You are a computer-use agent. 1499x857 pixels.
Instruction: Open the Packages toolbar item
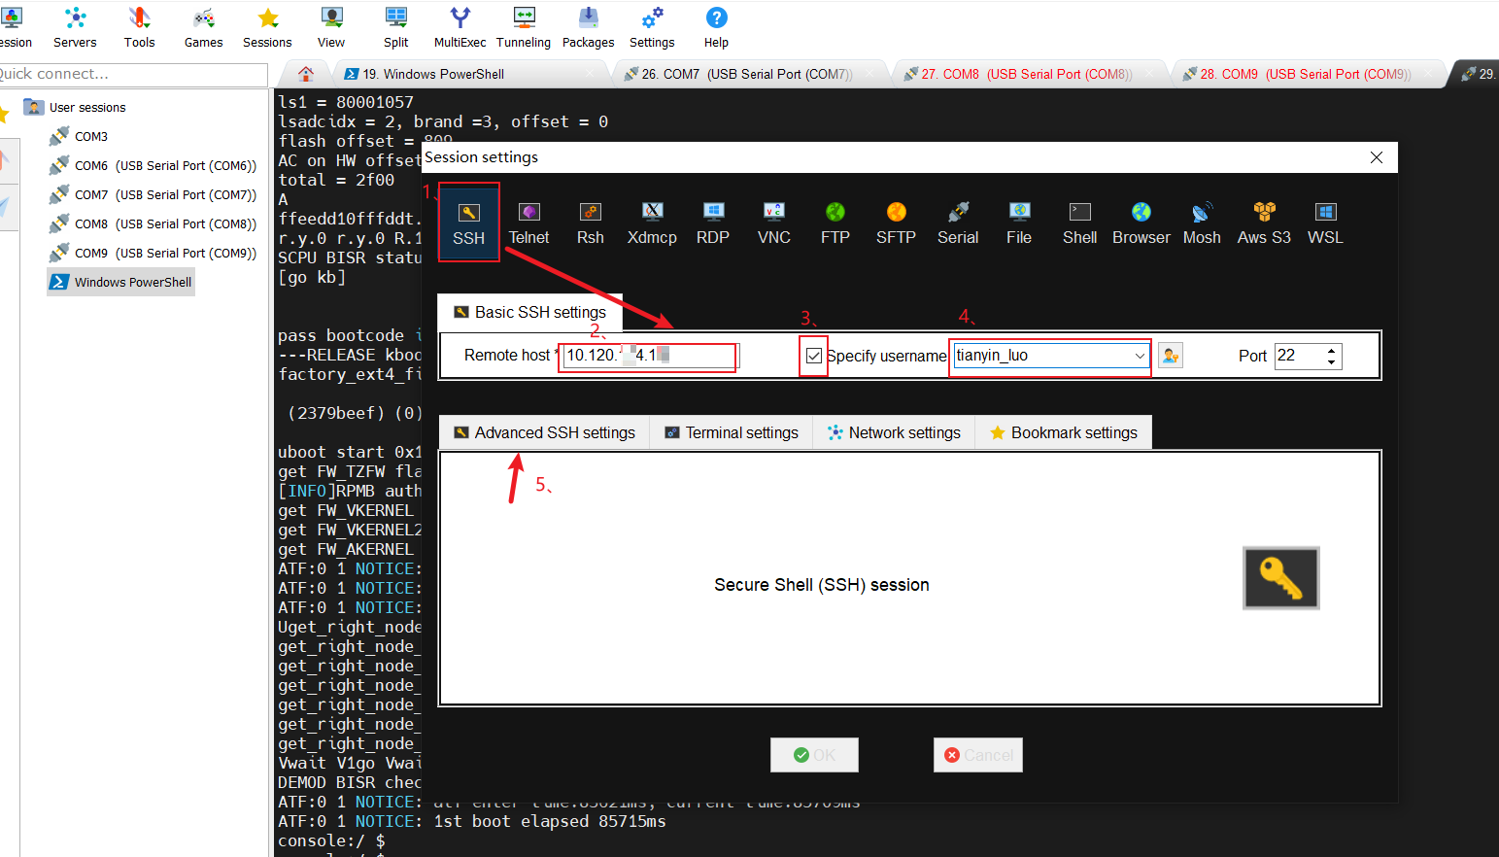click(588, 27)
